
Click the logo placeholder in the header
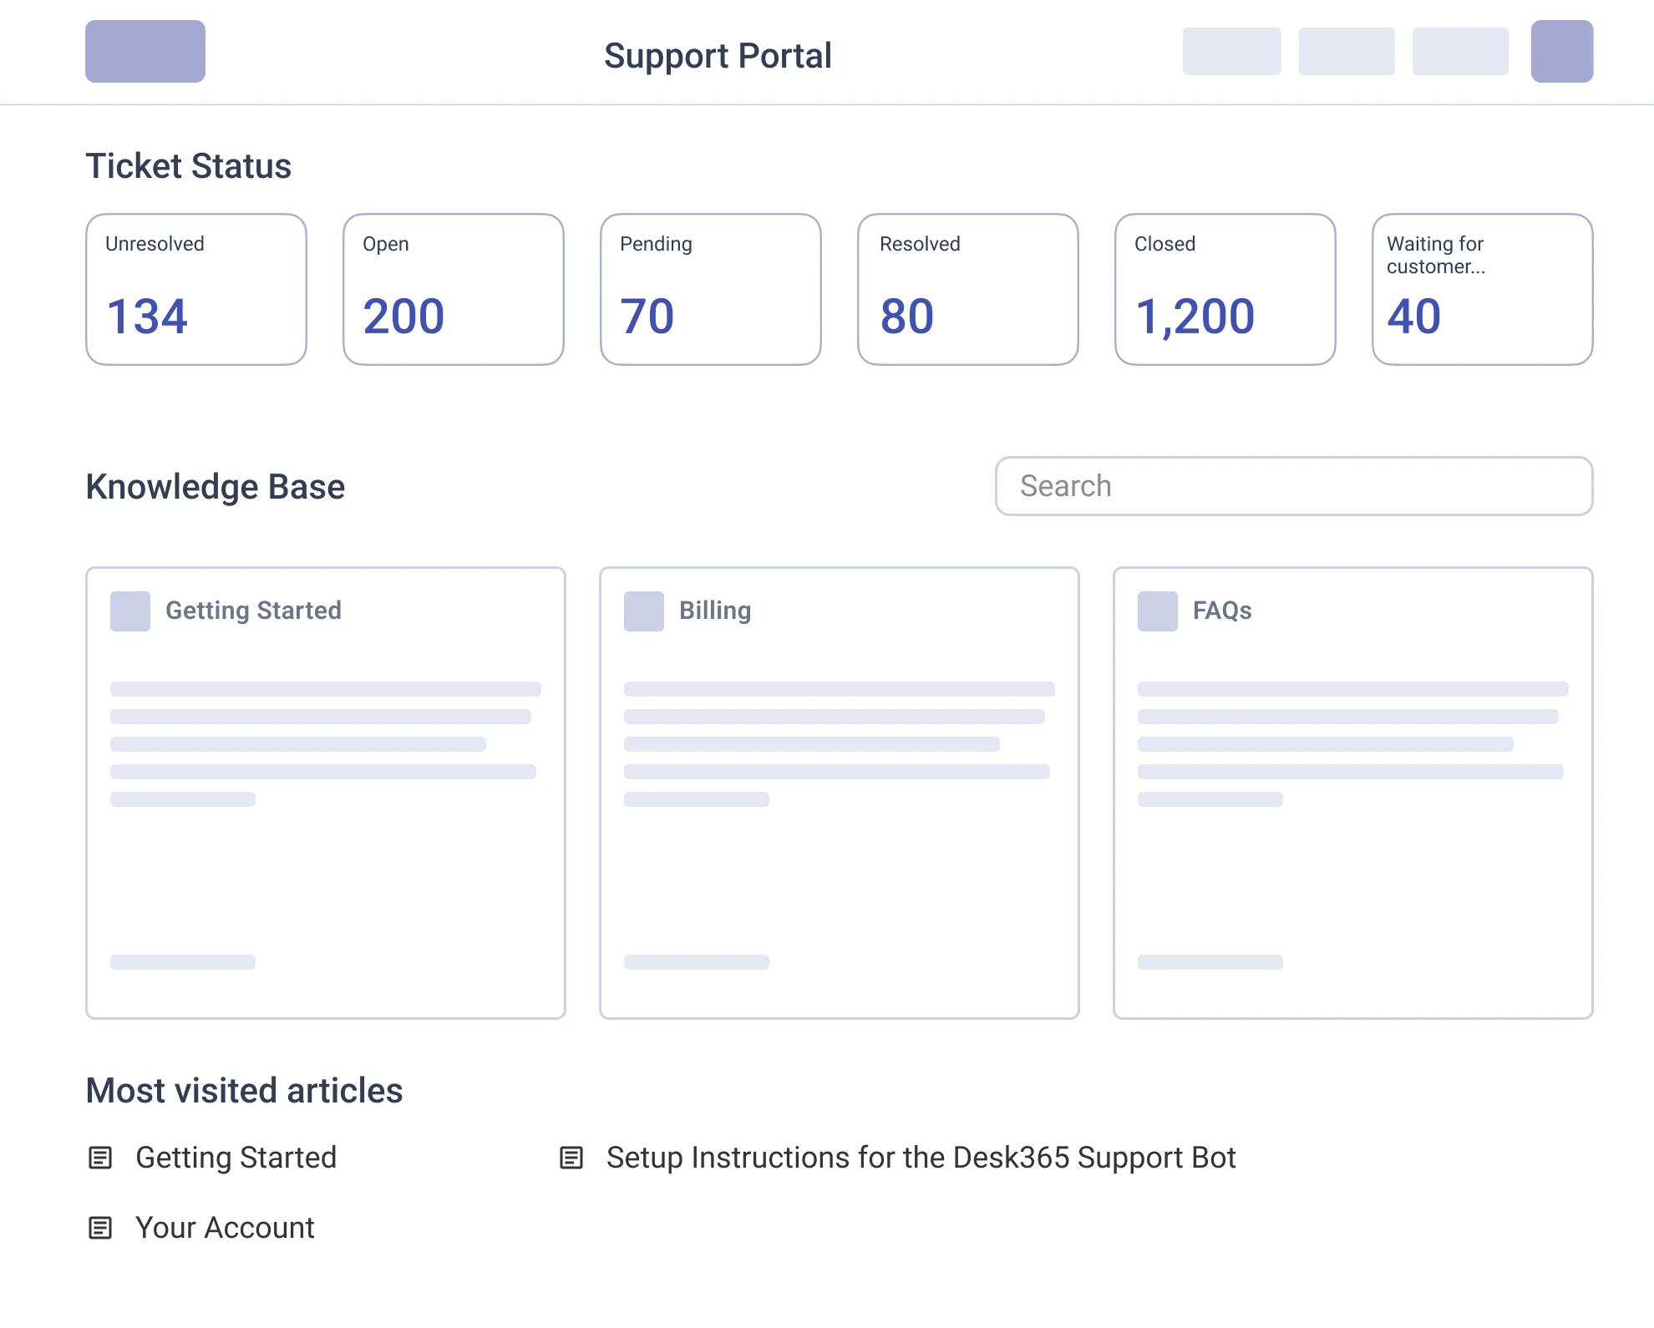coord(145,52)
